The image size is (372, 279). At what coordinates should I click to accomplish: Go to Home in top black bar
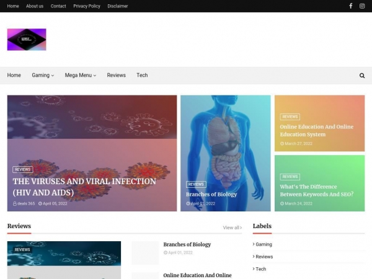(13, 6)
